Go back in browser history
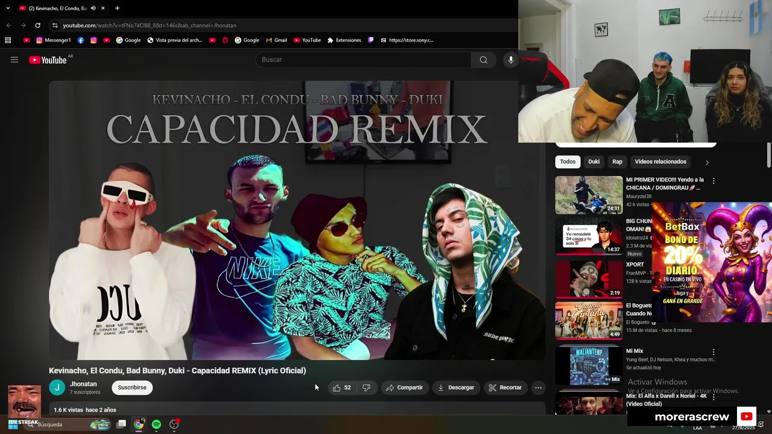 [x=8, y=25]
